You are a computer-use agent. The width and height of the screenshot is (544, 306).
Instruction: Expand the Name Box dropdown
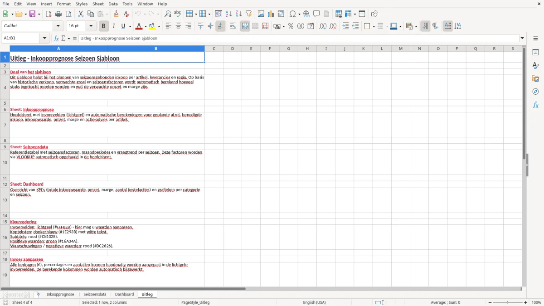(45, 38)
